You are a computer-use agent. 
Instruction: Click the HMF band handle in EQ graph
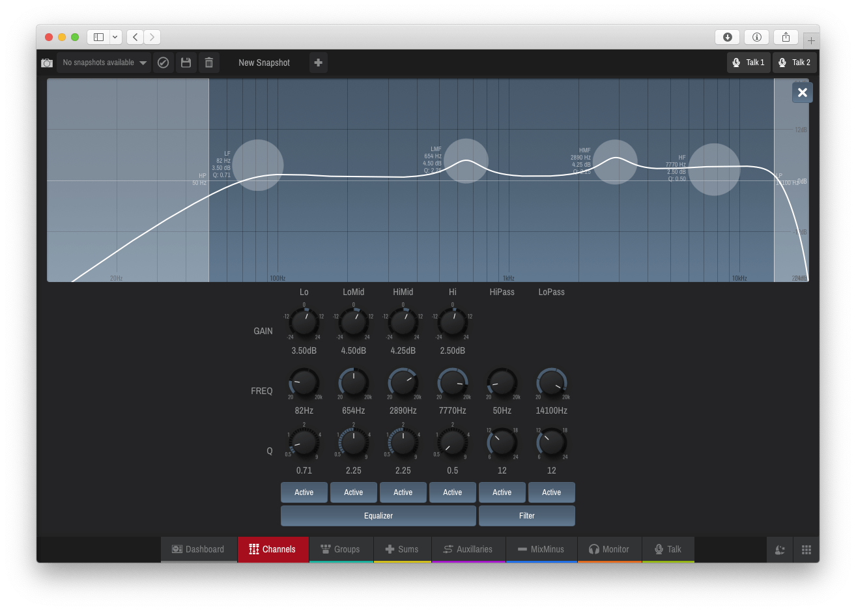615,162
